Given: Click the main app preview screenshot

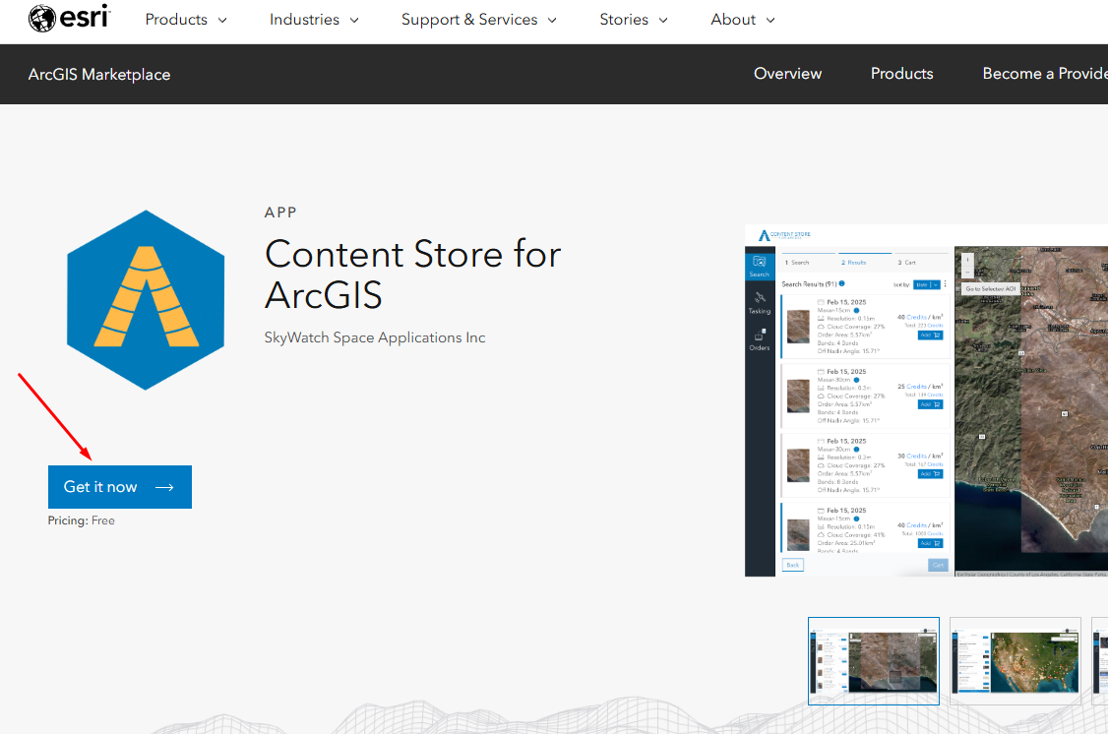Looking at the screenshot, I should pos(925,400).
